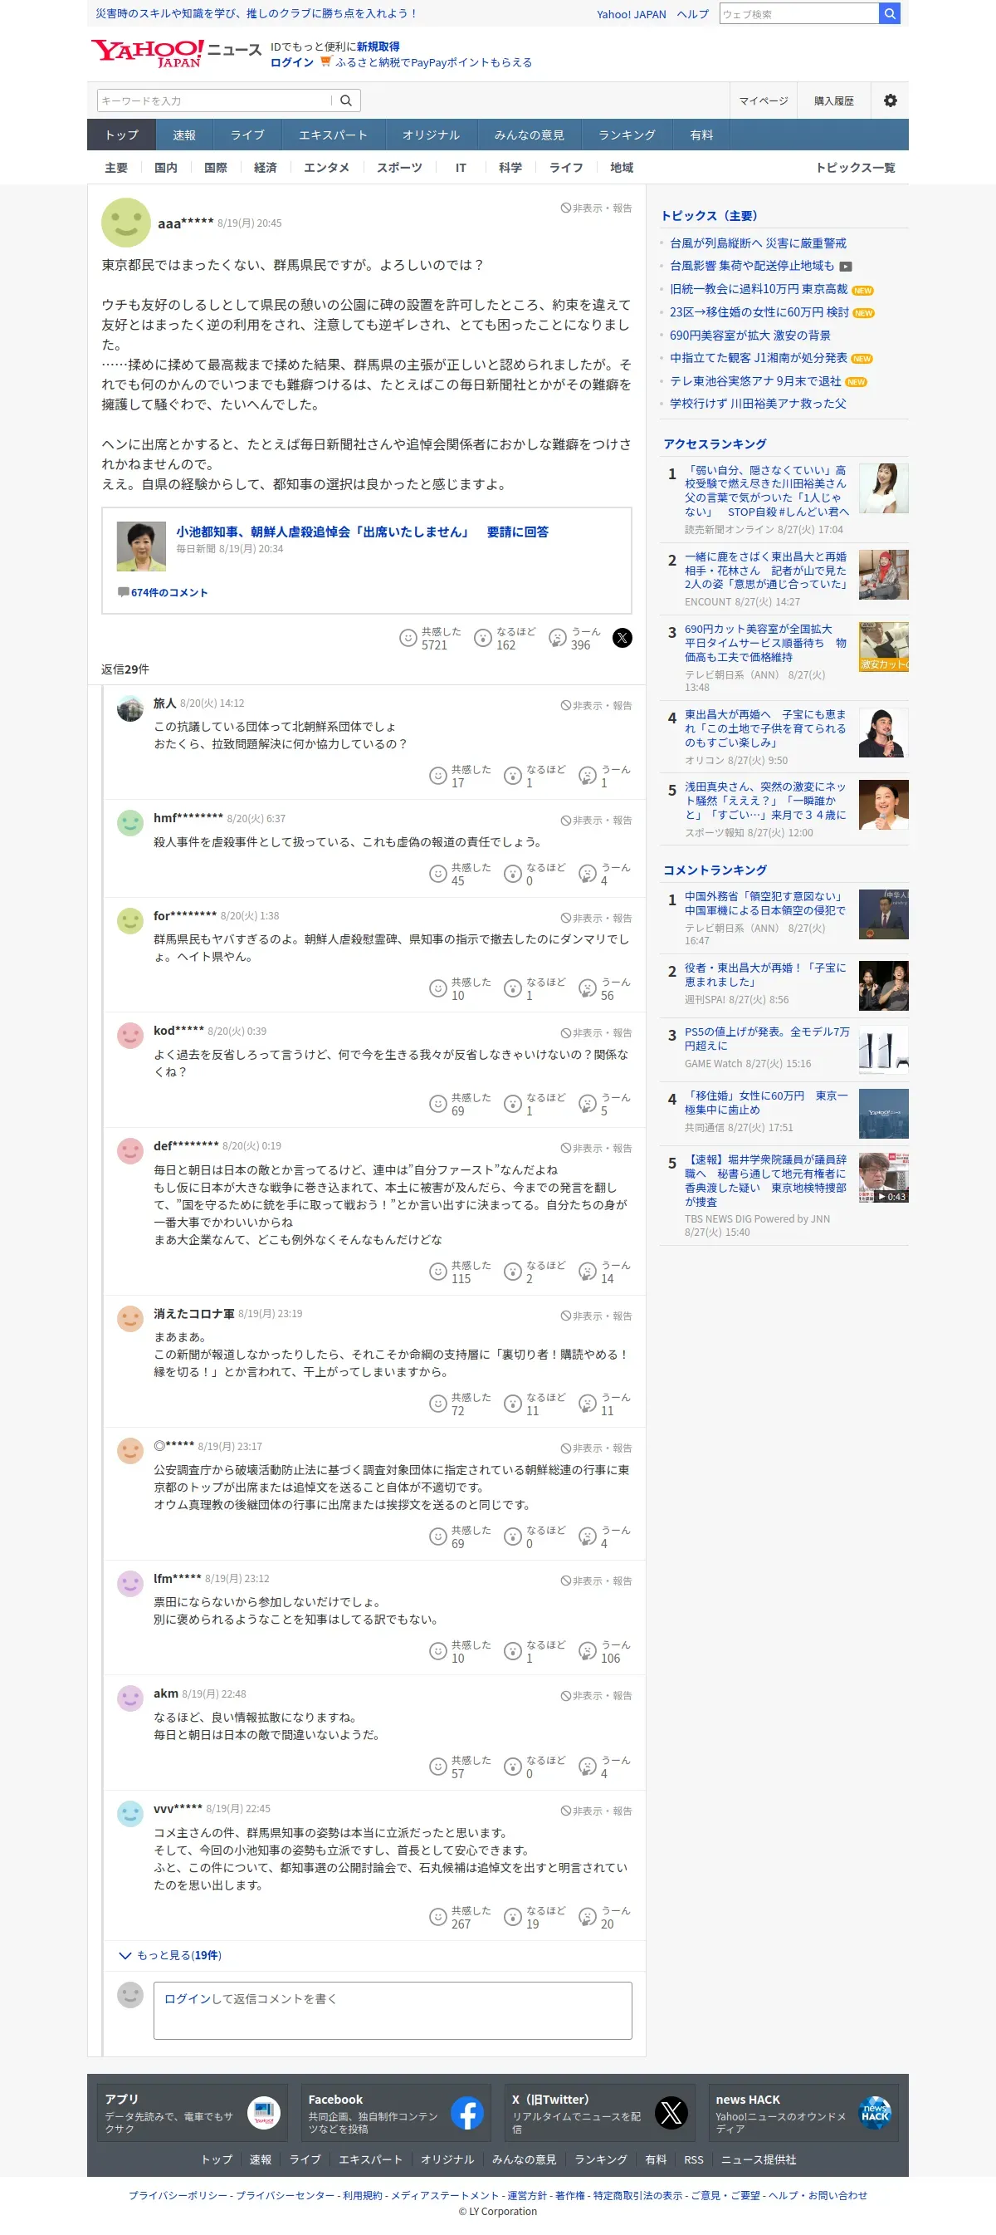Focus the ウェブ検索 input field
Viewport: 996px width, 2235px height.
[798, 14]
